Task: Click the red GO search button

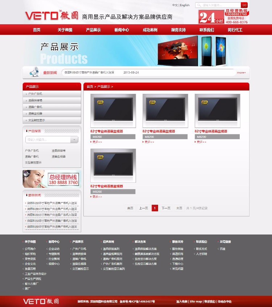Action: pyautogui.click(x=244, y=5)
